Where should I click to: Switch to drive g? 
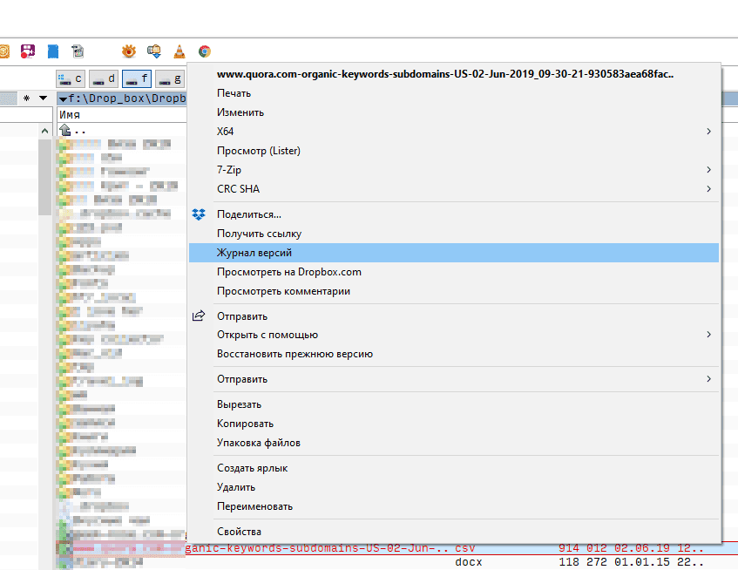click(x=169, y=79)
